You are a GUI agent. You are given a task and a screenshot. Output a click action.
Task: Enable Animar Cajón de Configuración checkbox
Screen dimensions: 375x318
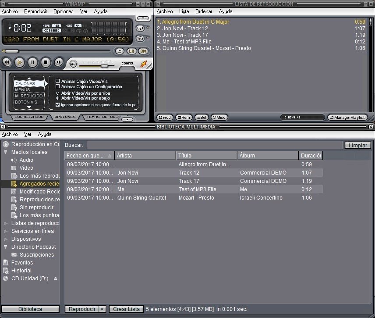(58, 86)
